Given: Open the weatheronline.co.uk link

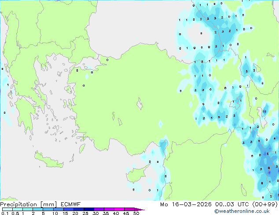Looking at the screenshot, I should pos(242,211).
